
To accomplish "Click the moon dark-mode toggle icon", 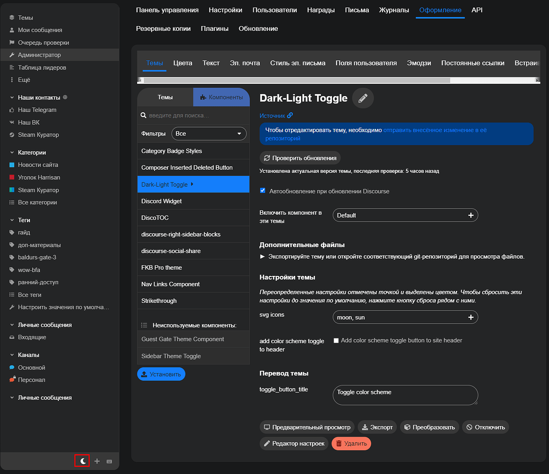I will [82, 461].
